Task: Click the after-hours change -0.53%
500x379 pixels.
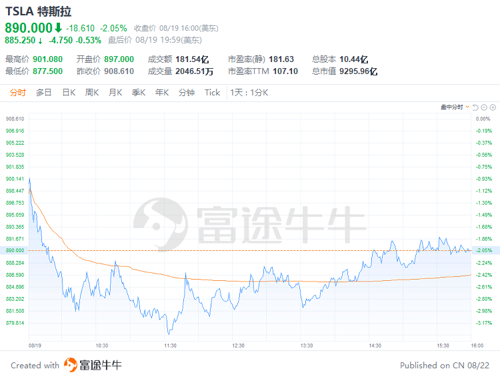Action: click(x=88, y=40)
